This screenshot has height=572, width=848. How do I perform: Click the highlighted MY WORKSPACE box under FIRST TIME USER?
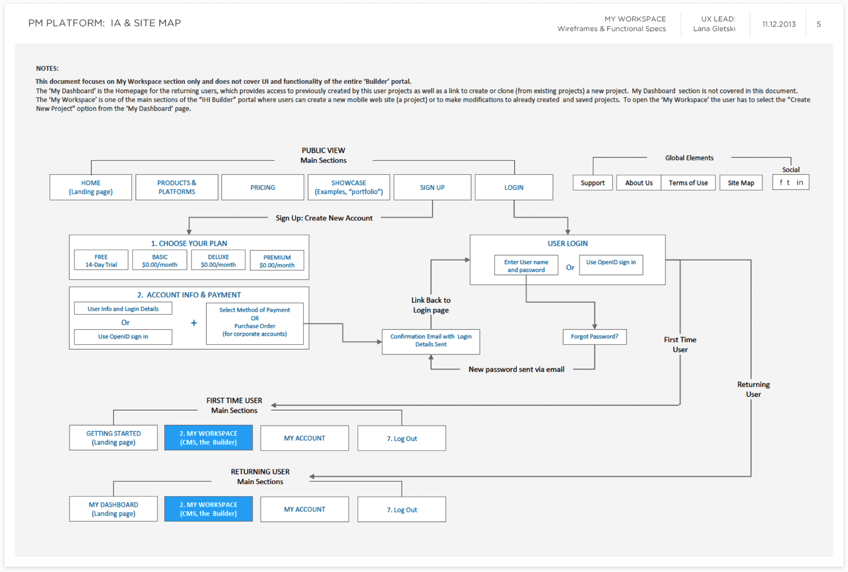[x=208, y=438]
